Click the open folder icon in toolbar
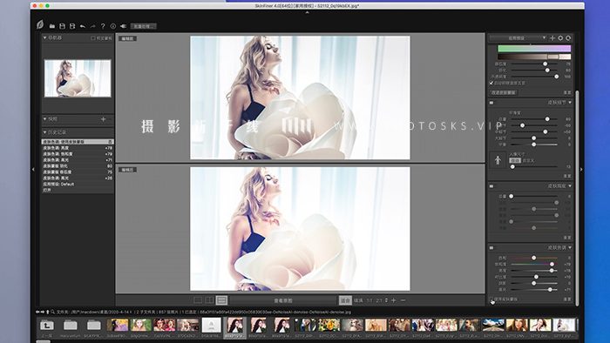This screenshot has width=610, height=343. click(52, 26)
